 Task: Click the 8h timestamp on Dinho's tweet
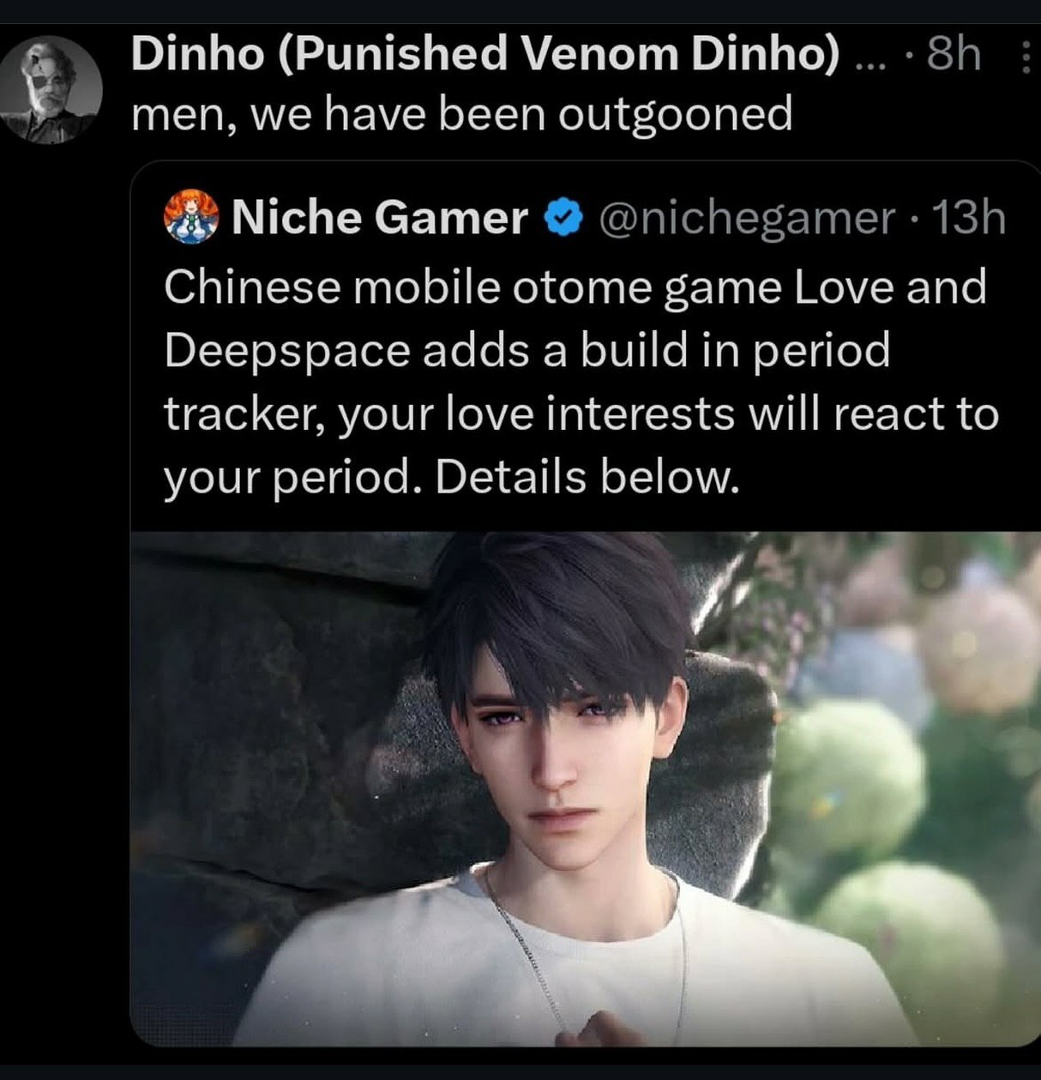[954, 55]
